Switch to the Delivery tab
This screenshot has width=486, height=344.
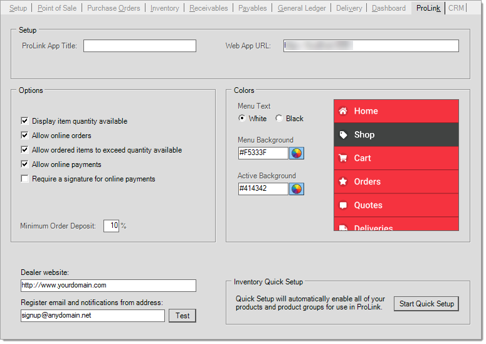coord(349,8)
